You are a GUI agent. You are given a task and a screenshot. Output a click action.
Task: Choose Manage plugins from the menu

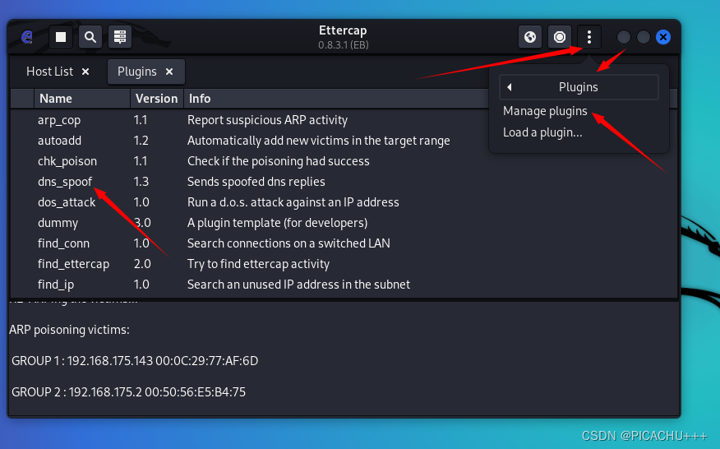[545, 111]
